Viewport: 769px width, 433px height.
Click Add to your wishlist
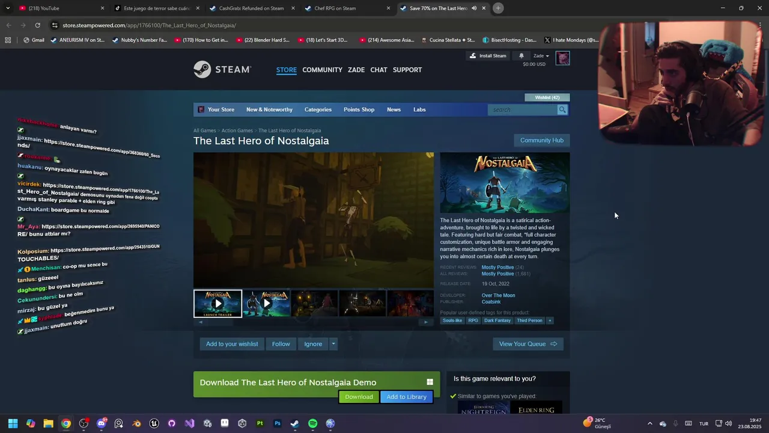[x=232, y=344]
